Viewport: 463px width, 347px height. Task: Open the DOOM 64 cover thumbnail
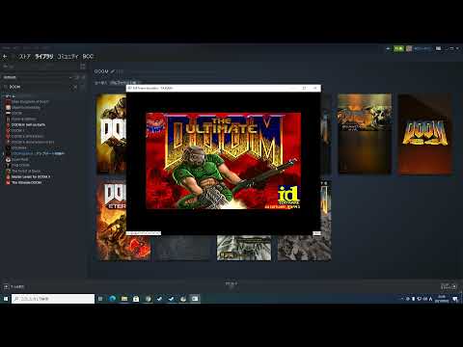[425, 134]
